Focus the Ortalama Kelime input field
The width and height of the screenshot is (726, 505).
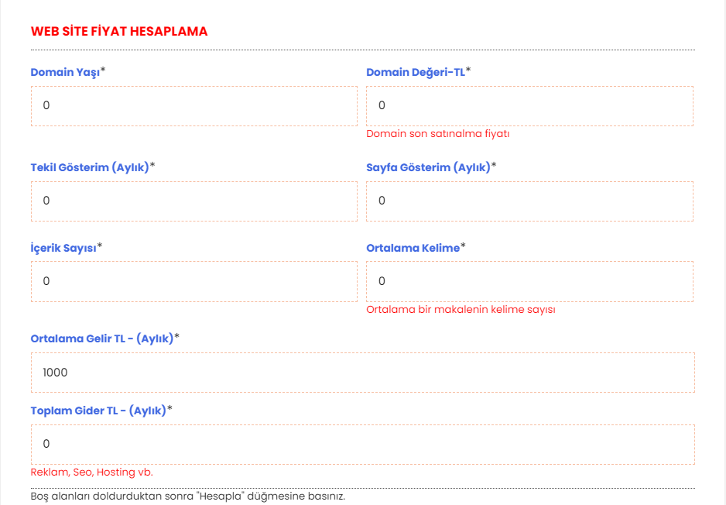click(x=529, y=281)
